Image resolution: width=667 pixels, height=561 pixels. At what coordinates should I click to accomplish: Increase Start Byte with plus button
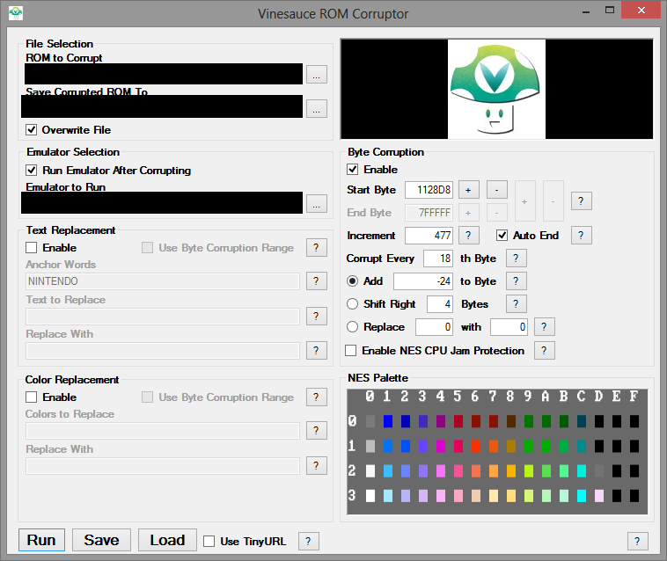pyautogui.click(x=468, y=190)
